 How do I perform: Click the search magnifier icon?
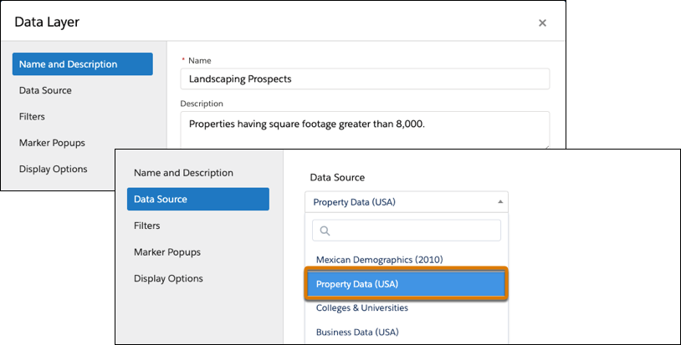325,231
